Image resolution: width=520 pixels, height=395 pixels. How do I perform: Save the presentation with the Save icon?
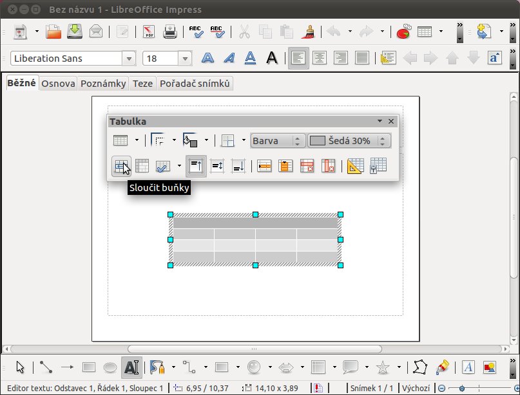(x=75, y=32)
